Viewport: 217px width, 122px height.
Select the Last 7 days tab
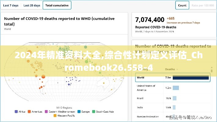click(11, 5)
